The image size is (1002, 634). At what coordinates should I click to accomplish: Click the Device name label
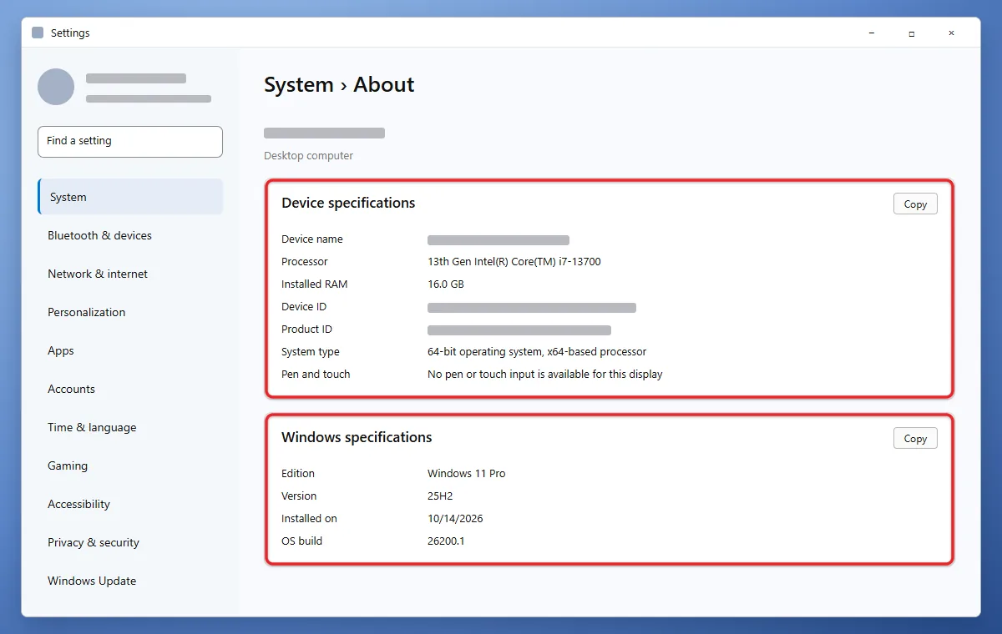(312, 239)
